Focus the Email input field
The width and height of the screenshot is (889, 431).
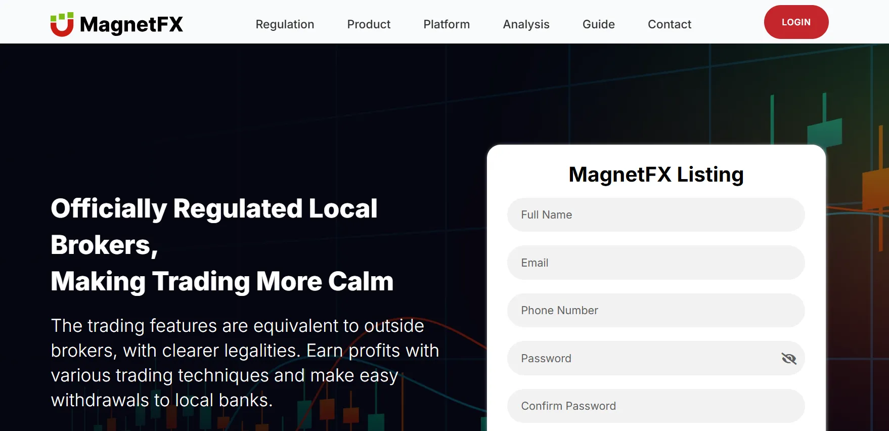656,263
